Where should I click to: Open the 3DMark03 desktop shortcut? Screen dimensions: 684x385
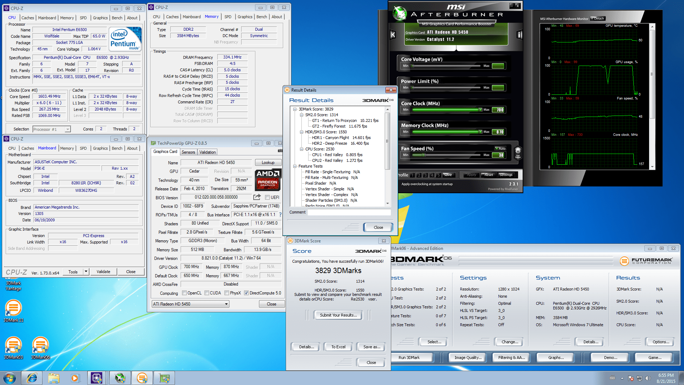pyautogui.click(x=13, y=348)
